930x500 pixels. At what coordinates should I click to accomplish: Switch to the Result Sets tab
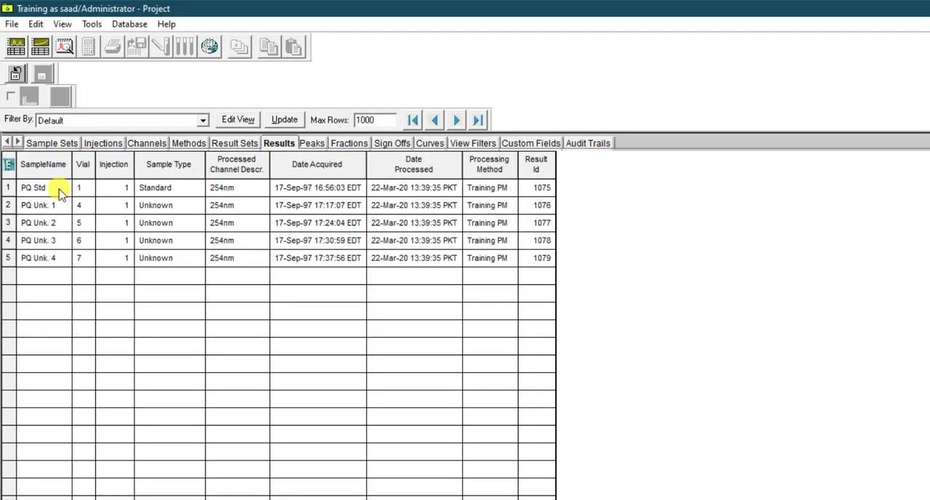pos(235,143)
